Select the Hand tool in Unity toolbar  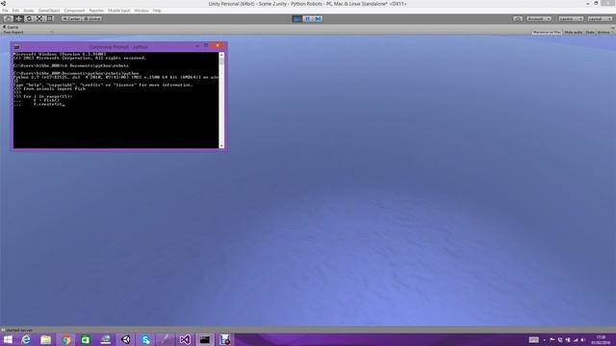(8, 19)
